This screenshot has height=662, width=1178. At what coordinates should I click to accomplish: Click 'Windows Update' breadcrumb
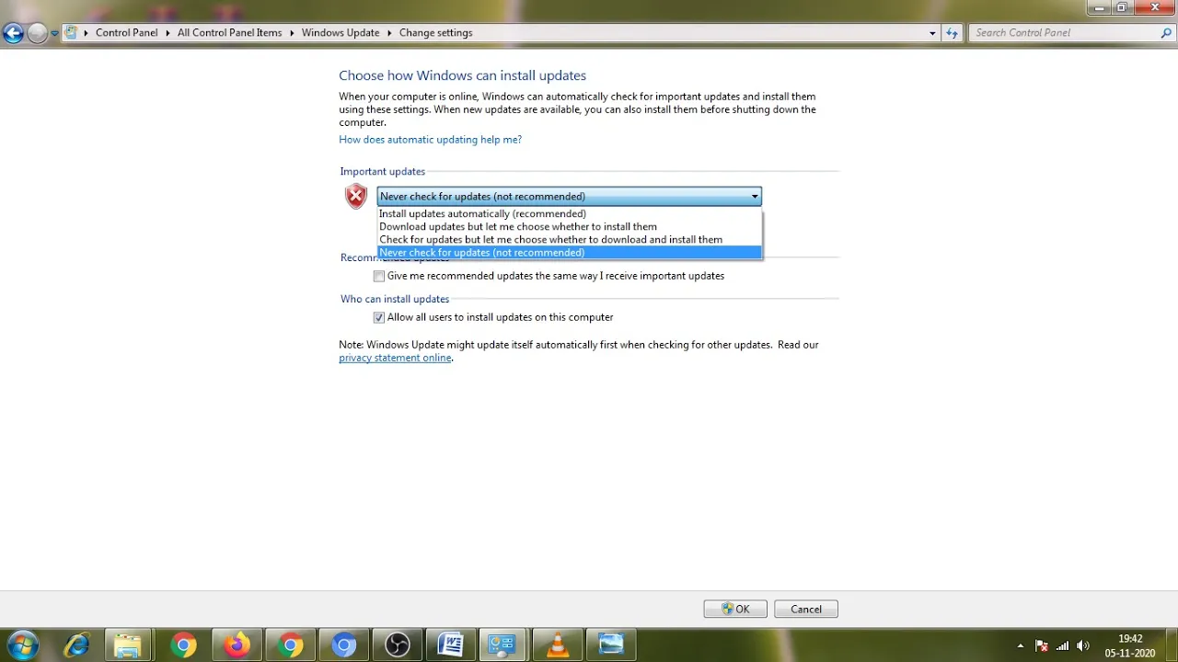[341, 32]
